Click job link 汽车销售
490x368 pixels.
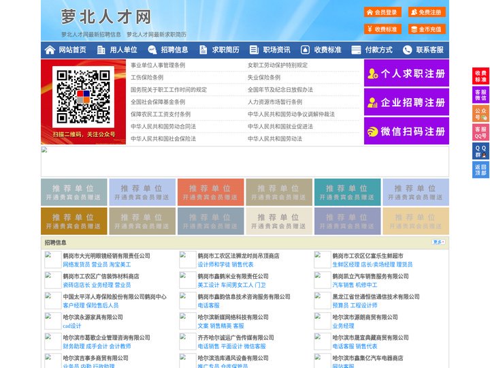(x=343, y=285)
